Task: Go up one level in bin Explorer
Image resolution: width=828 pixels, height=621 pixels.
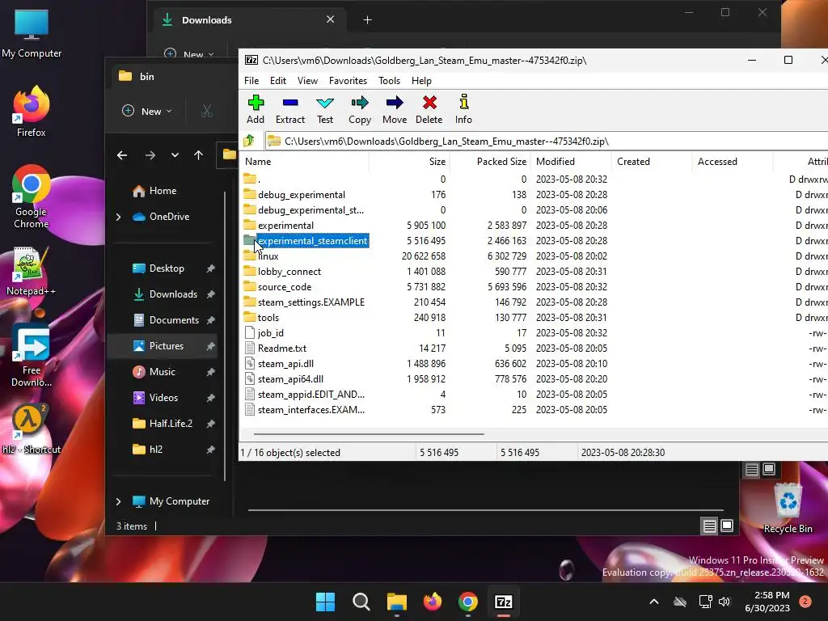Action: (199, 155)
